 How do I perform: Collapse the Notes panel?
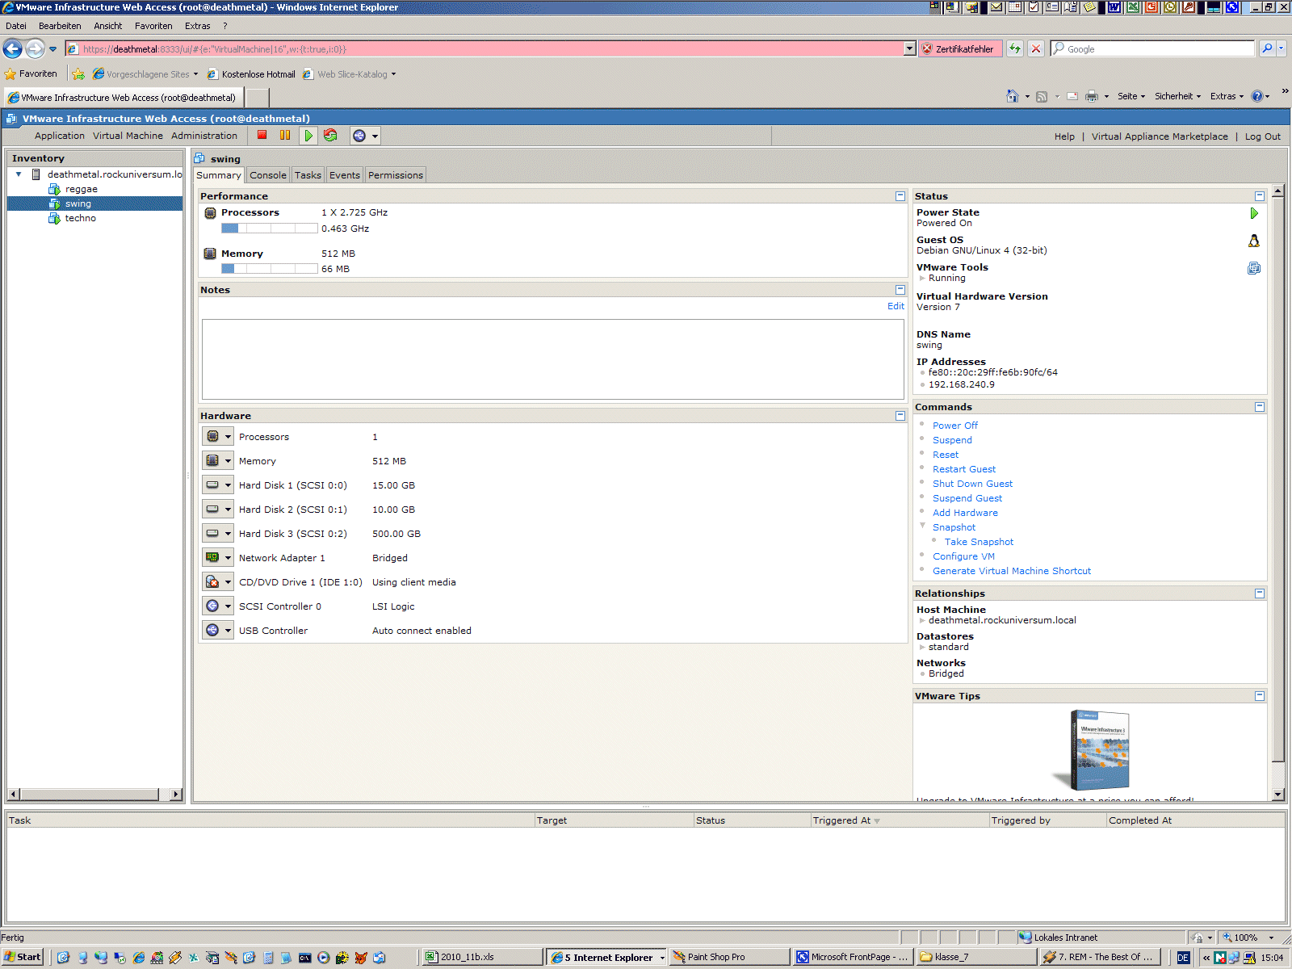(900, 290)
